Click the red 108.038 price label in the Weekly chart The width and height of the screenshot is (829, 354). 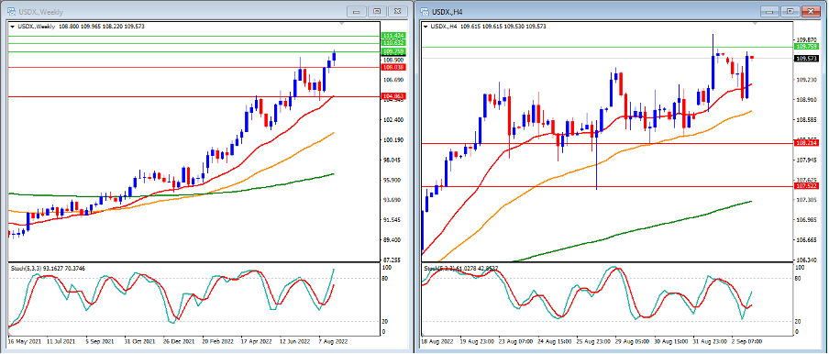(392, 68)
